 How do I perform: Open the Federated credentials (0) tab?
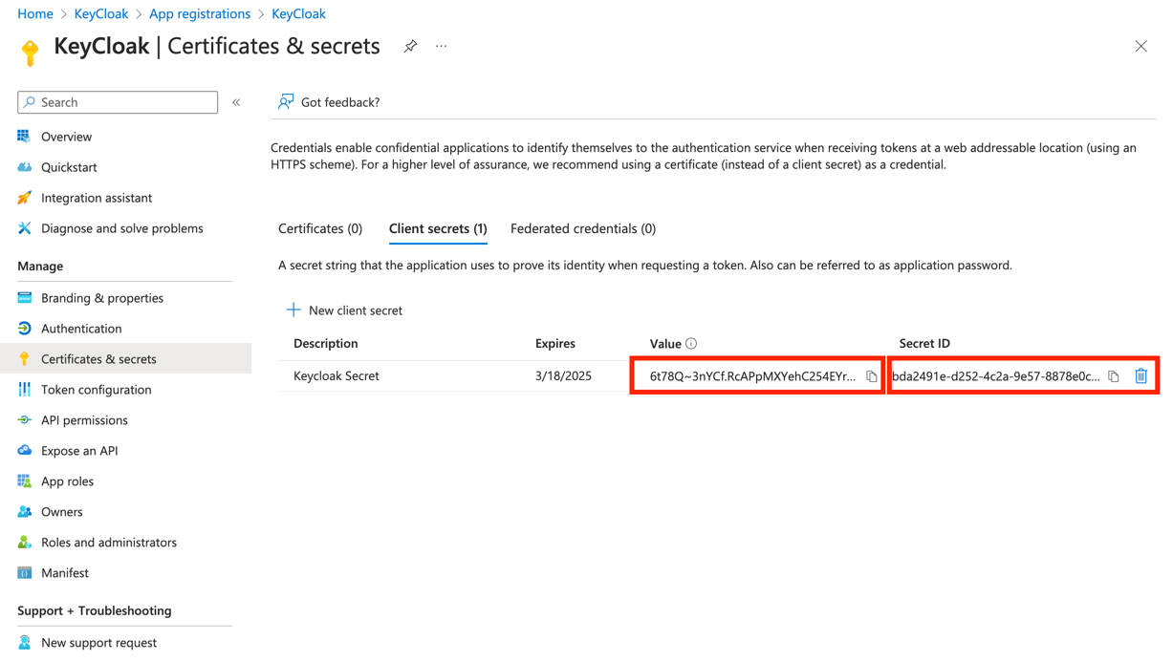[582, 228]
